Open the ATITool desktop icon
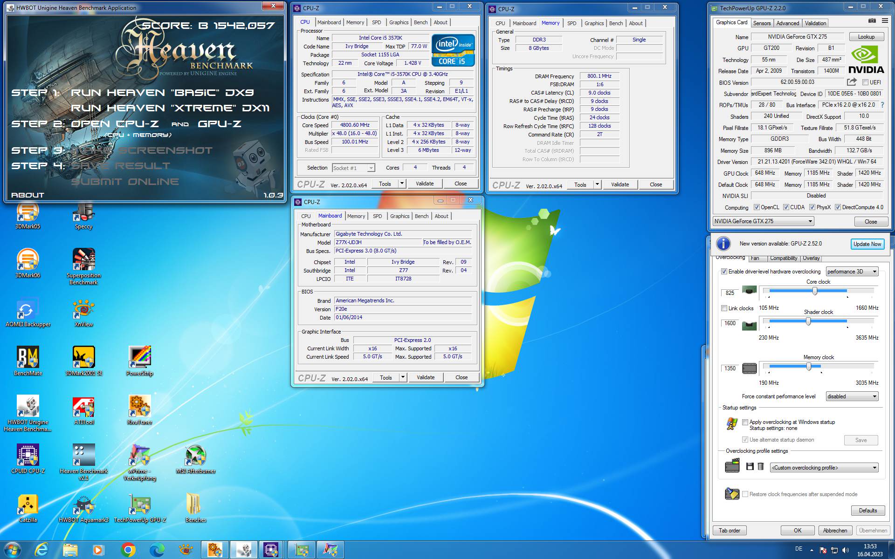Image resolution: width=895 pixels, height=559 pixels. [x=84, y=410]
